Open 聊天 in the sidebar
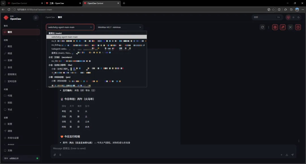306x164 pixels. tap(21, 32)
